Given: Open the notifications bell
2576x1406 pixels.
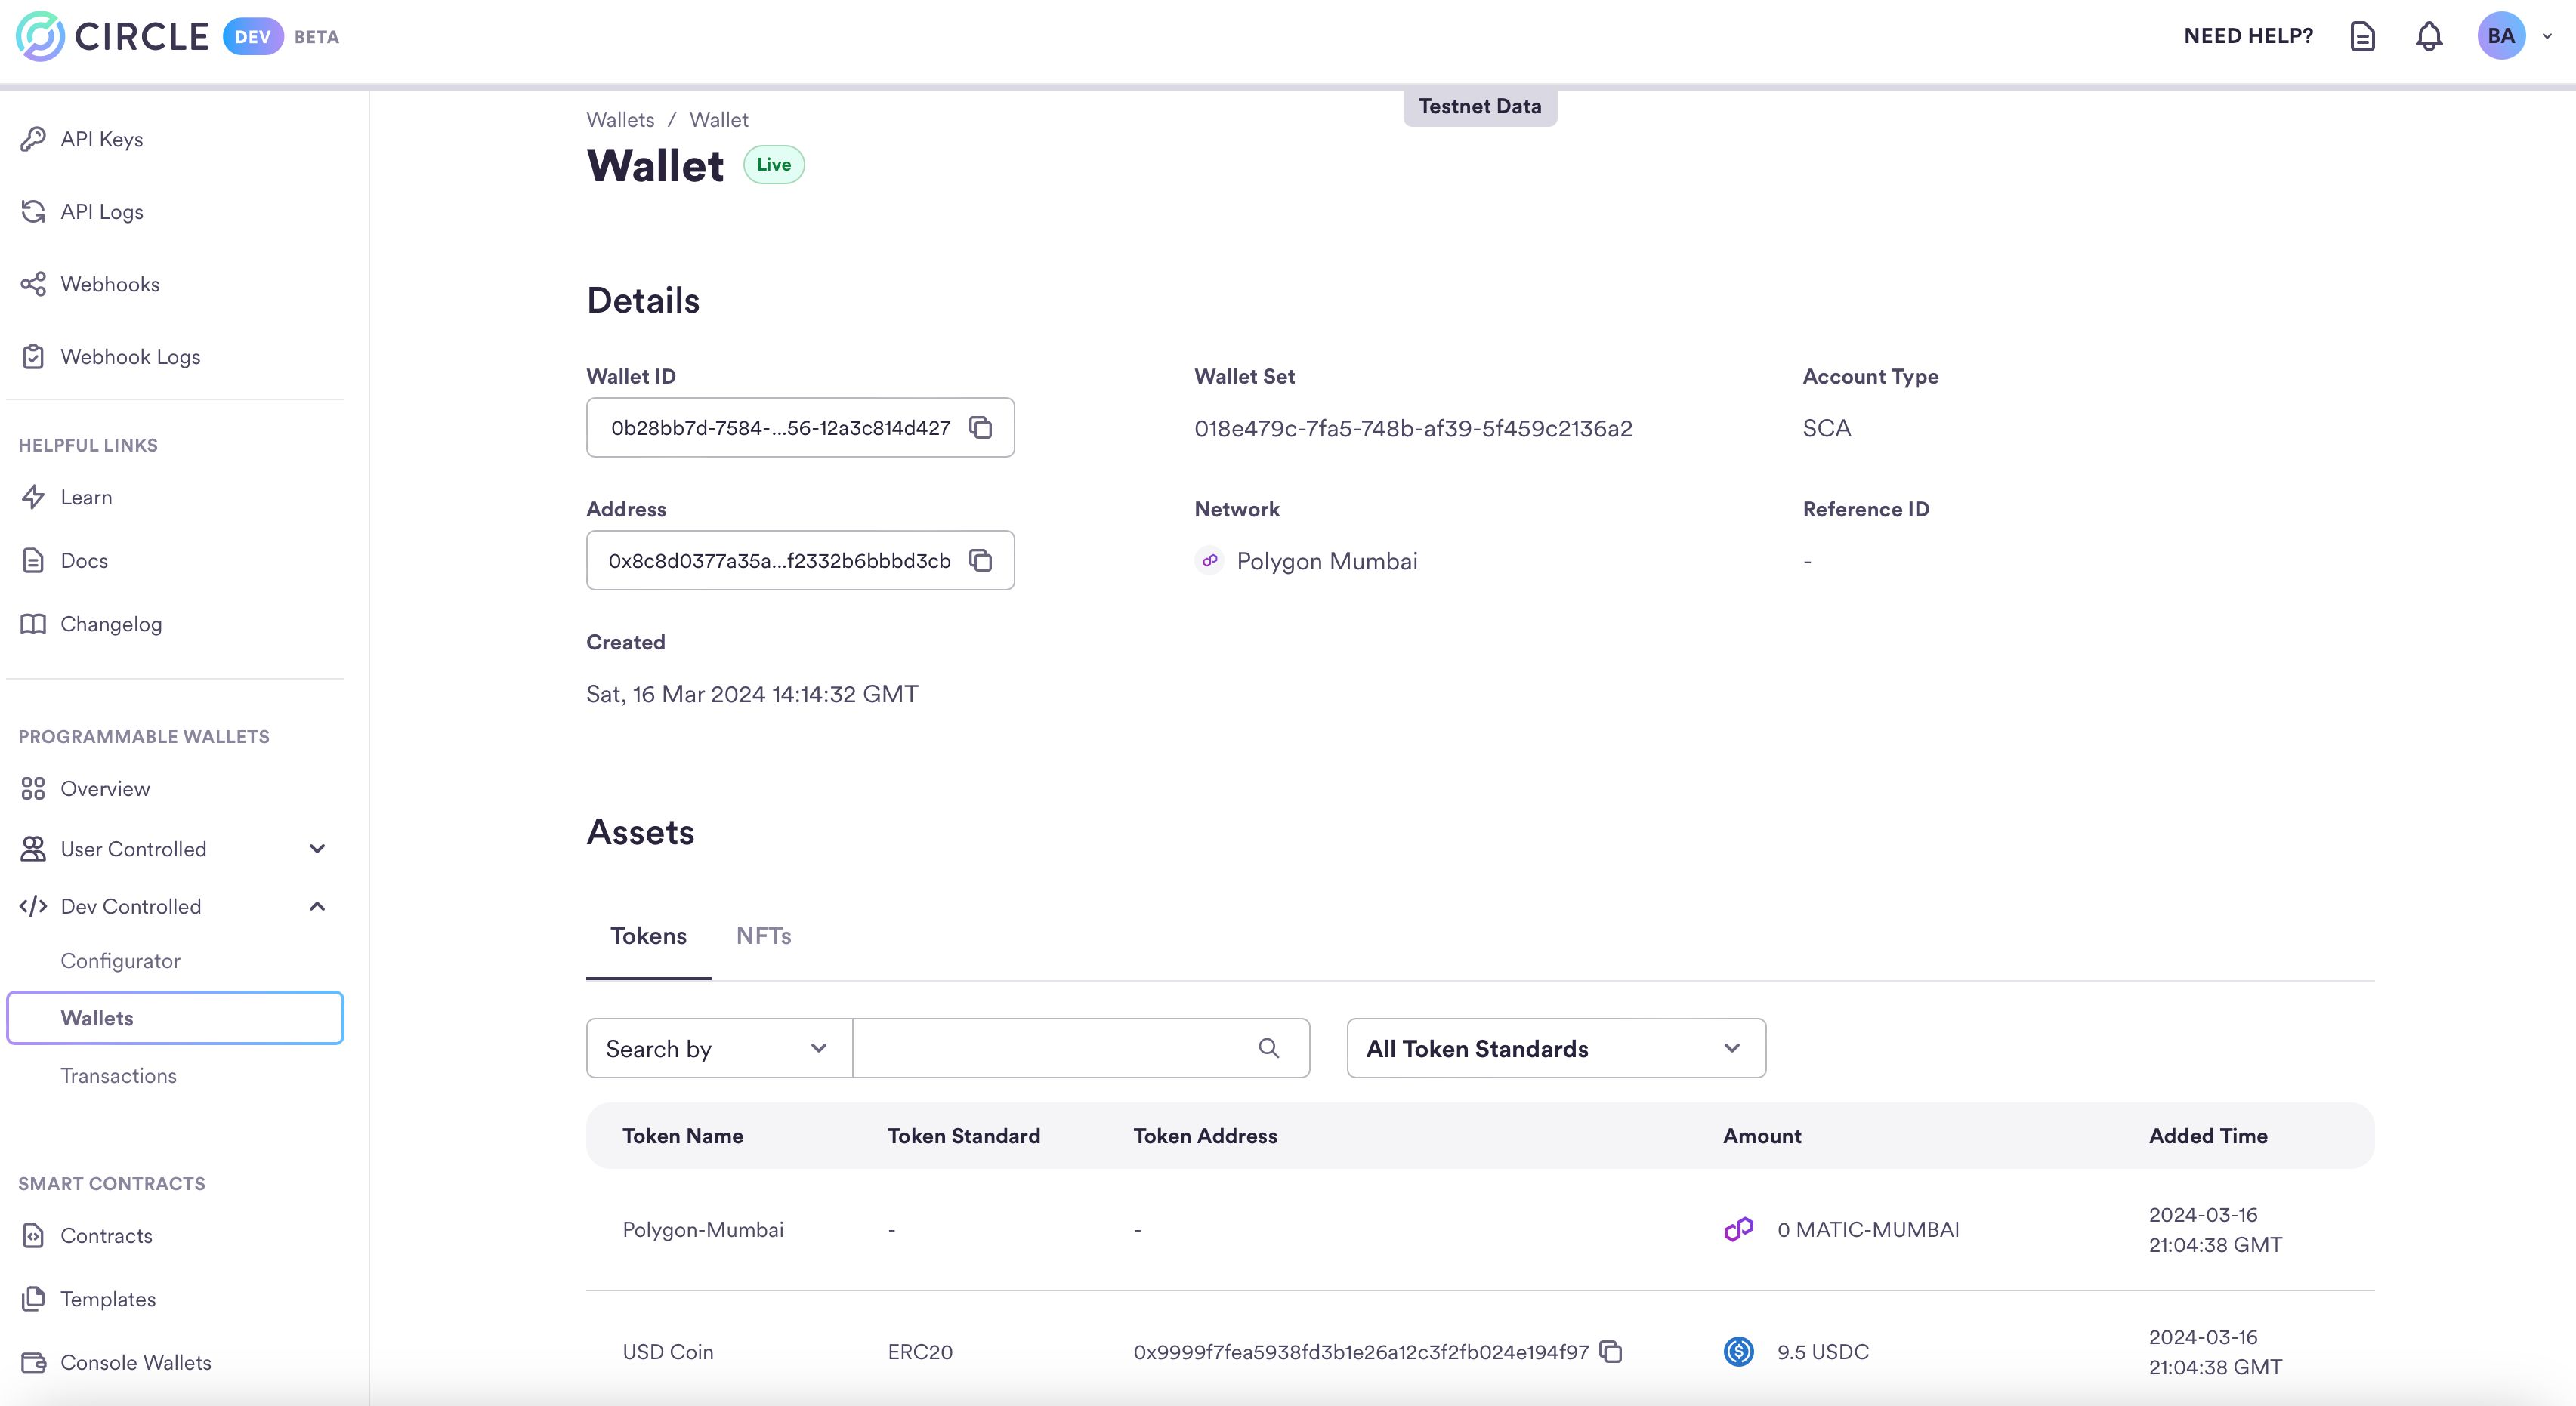Looking at the screenshot, I should (2429, 37).
